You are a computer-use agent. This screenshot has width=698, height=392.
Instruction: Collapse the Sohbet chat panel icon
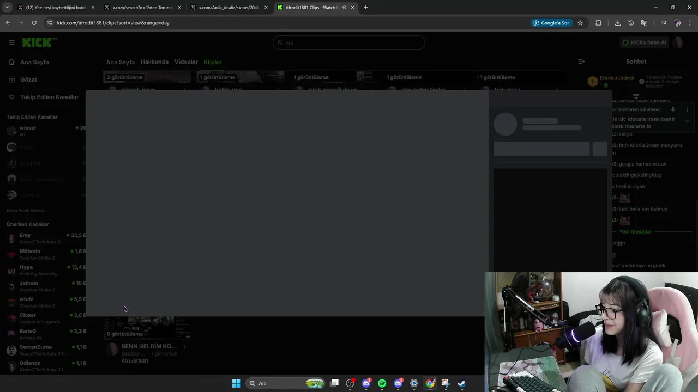pos(581,62)
